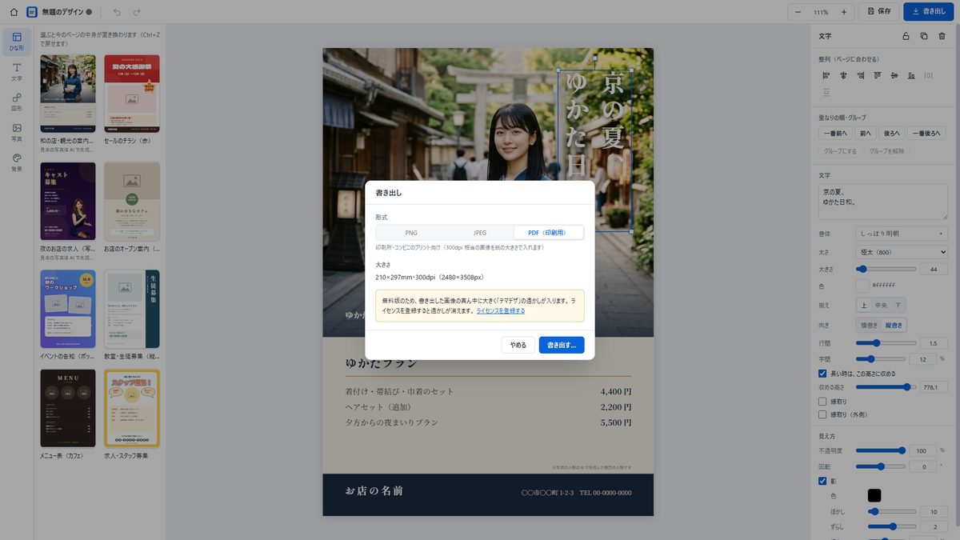Click the 一番後ろへ button
Image resolution: width=960 pixels, height=540 pixels.
pos(927,133)
